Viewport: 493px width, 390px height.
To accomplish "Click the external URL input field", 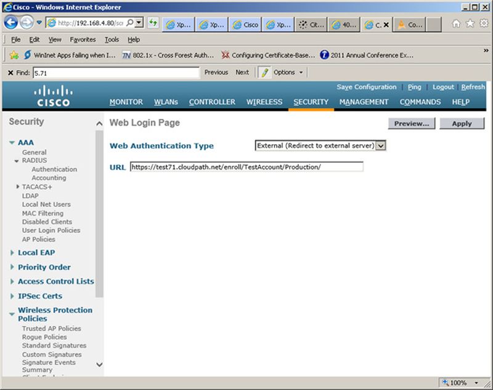I will 246,167.
